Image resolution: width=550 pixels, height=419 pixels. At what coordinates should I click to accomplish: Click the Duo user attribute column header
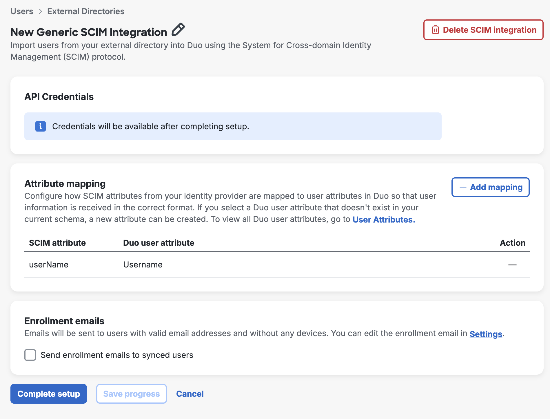[x=159, y=243]
